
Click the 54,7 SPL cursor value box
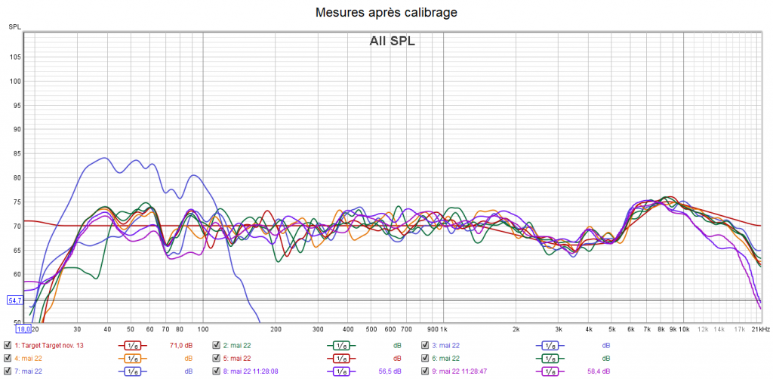click(x=15, y=300)
